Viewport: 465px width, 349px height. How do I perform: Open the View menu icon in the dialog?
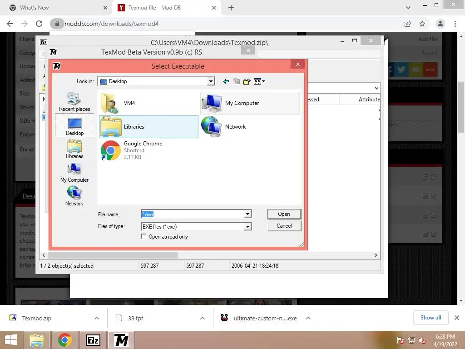coord(259,81)
